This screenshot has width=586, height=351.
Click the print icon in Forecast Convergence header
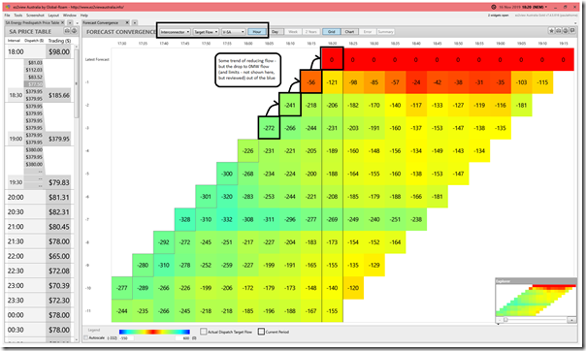tap(558, 31)
